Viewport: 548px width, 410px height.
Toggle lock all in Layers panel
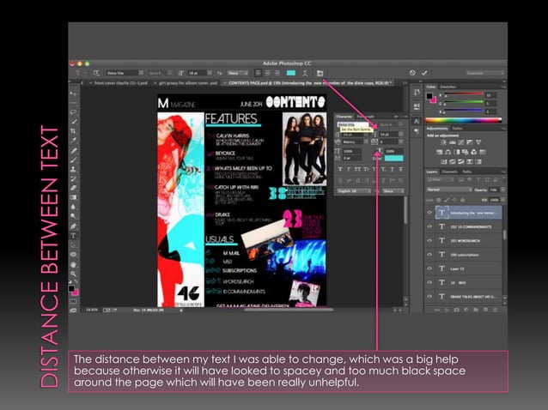coord(462,200)
